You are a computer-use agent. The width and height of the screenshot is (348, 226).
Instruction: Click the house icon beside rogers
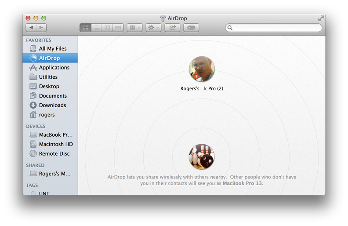pos(33,115)
